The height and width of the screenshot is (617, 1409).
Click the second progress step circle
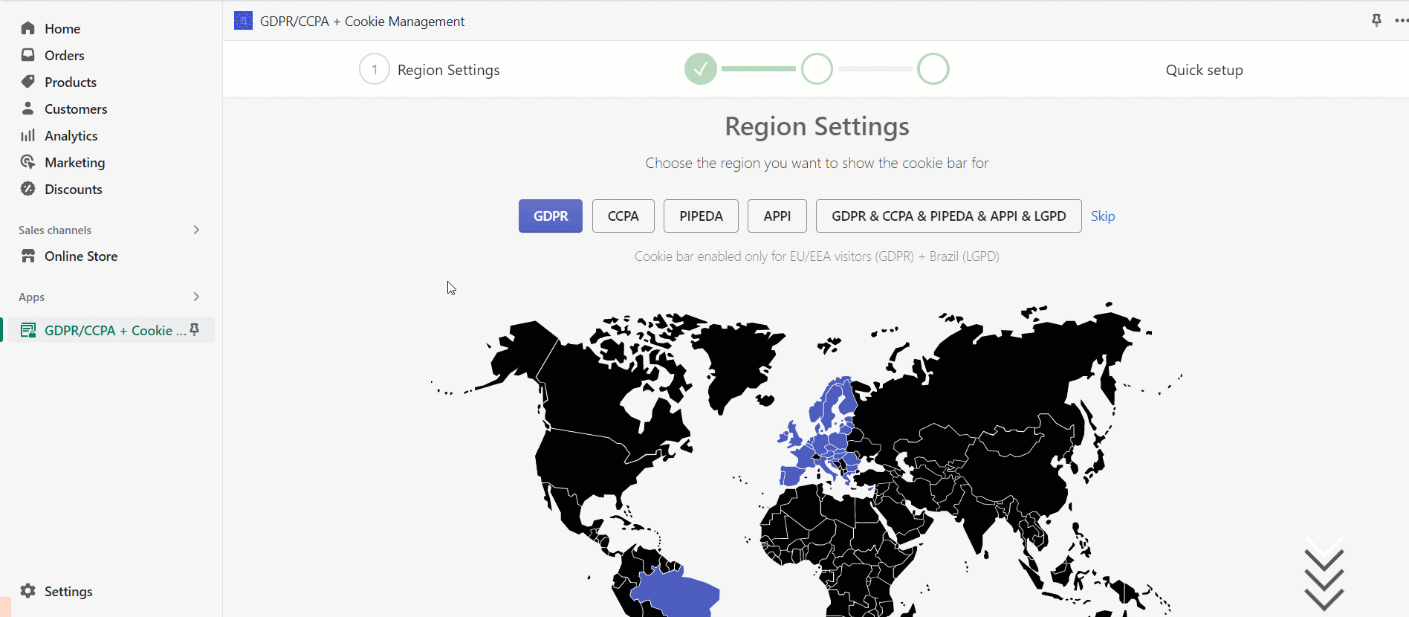coord(817,69)
